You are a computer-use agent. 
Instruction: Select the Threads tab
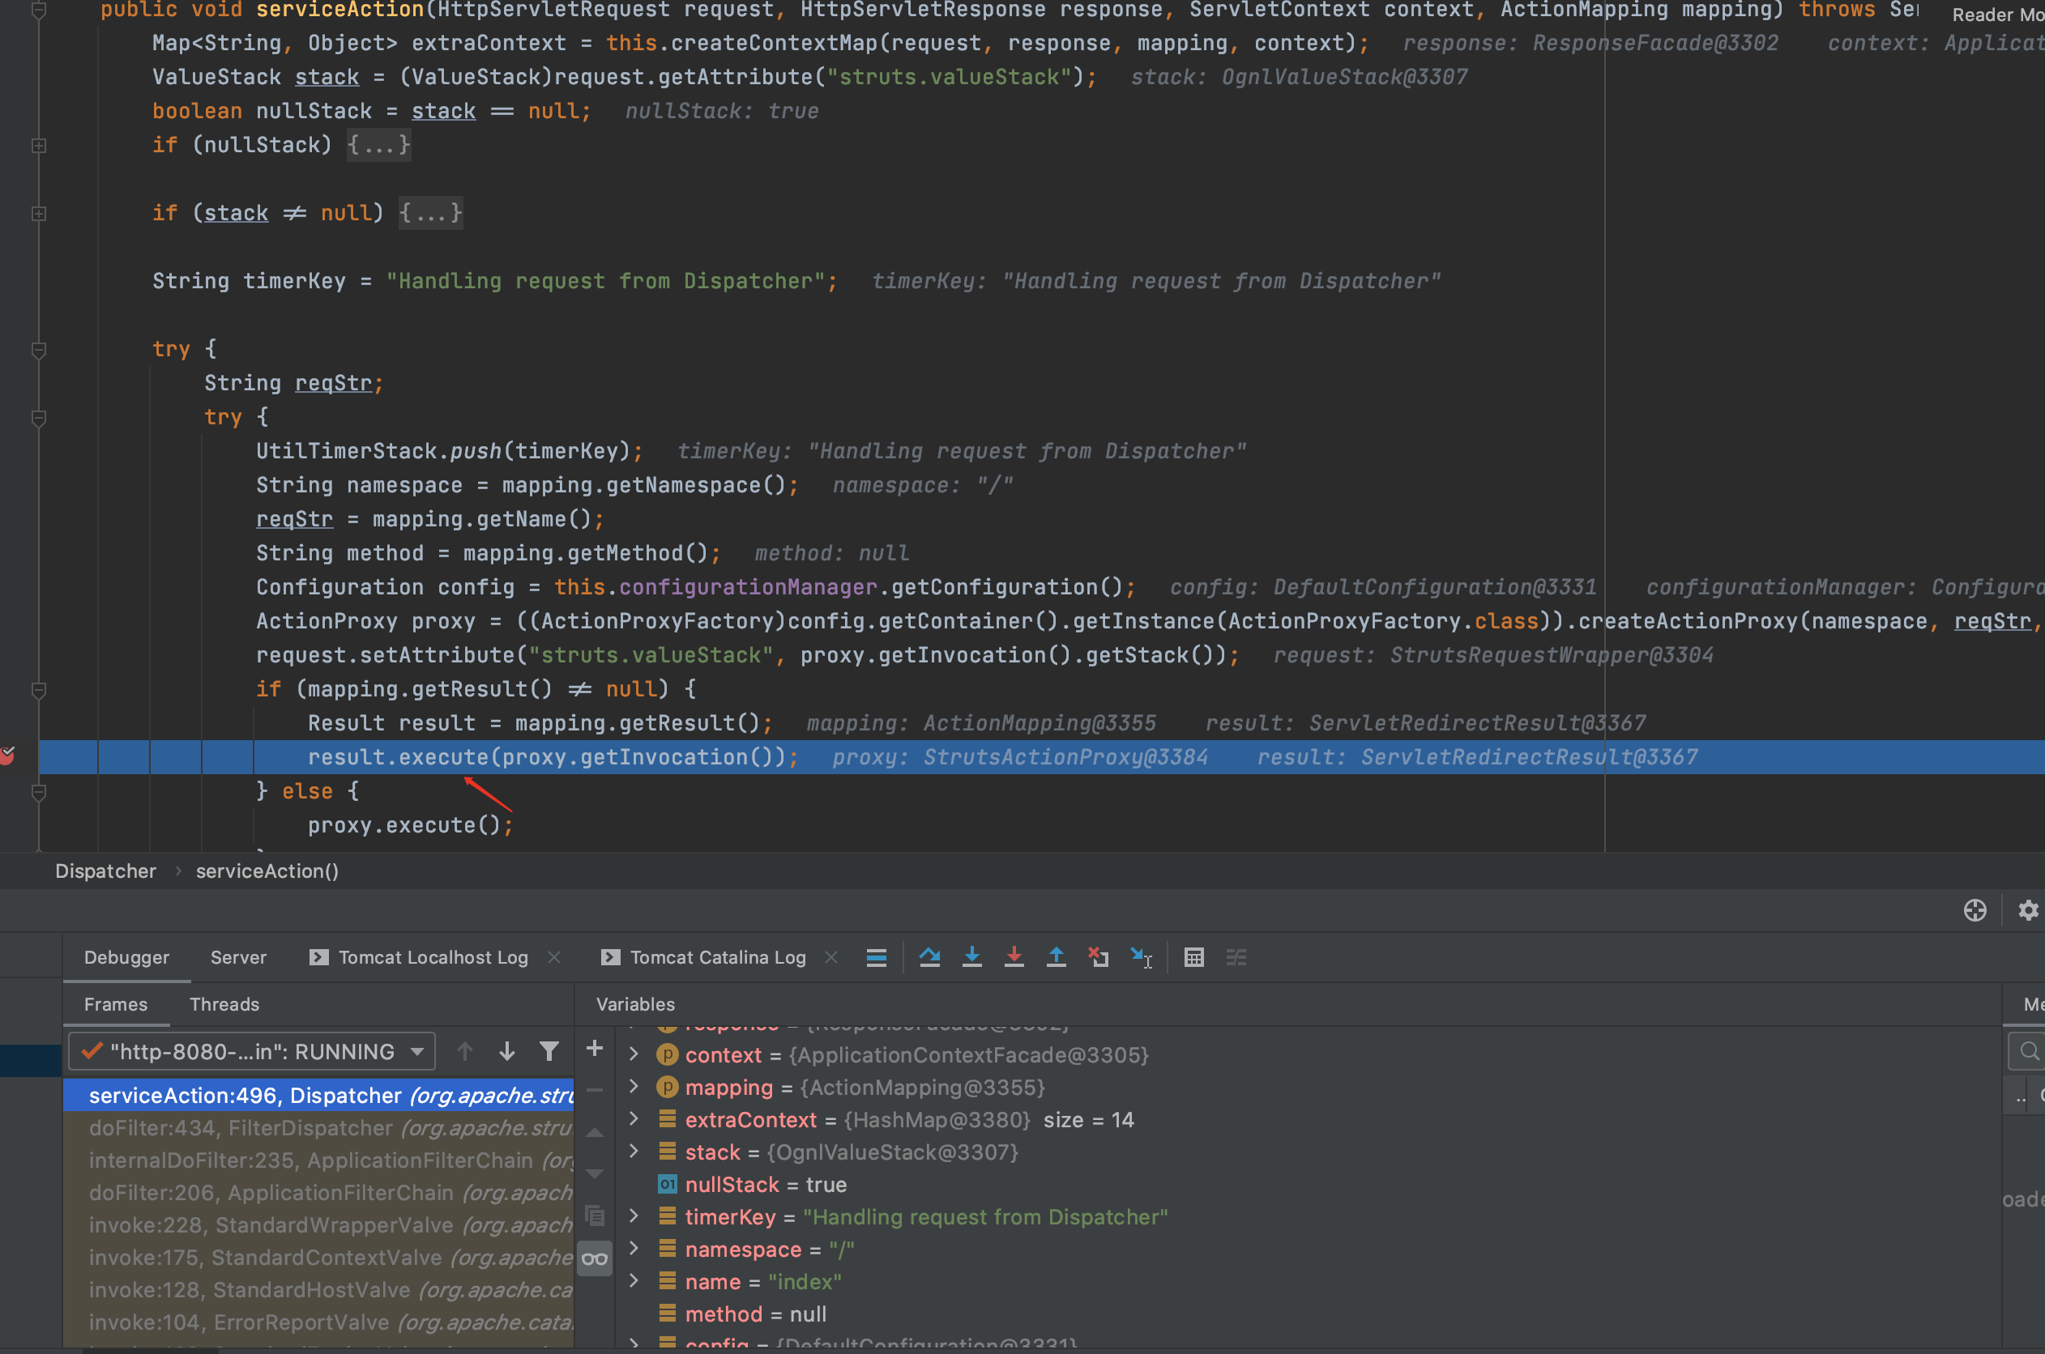pyautogui.click(x=224, y=1004)
